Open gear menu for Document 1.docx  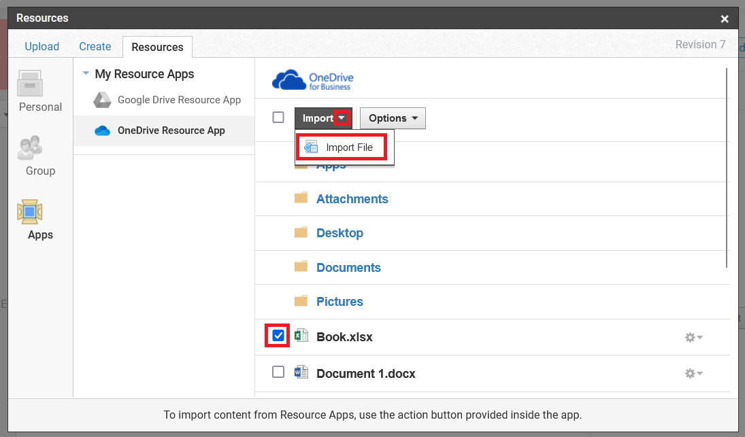[694, 373]
